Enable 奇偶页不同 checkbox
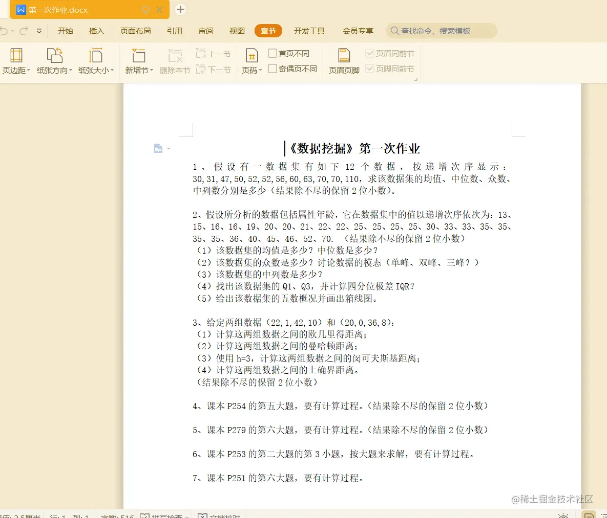The width and height of the screenshot is (607, 518). [x=273, y=69]
